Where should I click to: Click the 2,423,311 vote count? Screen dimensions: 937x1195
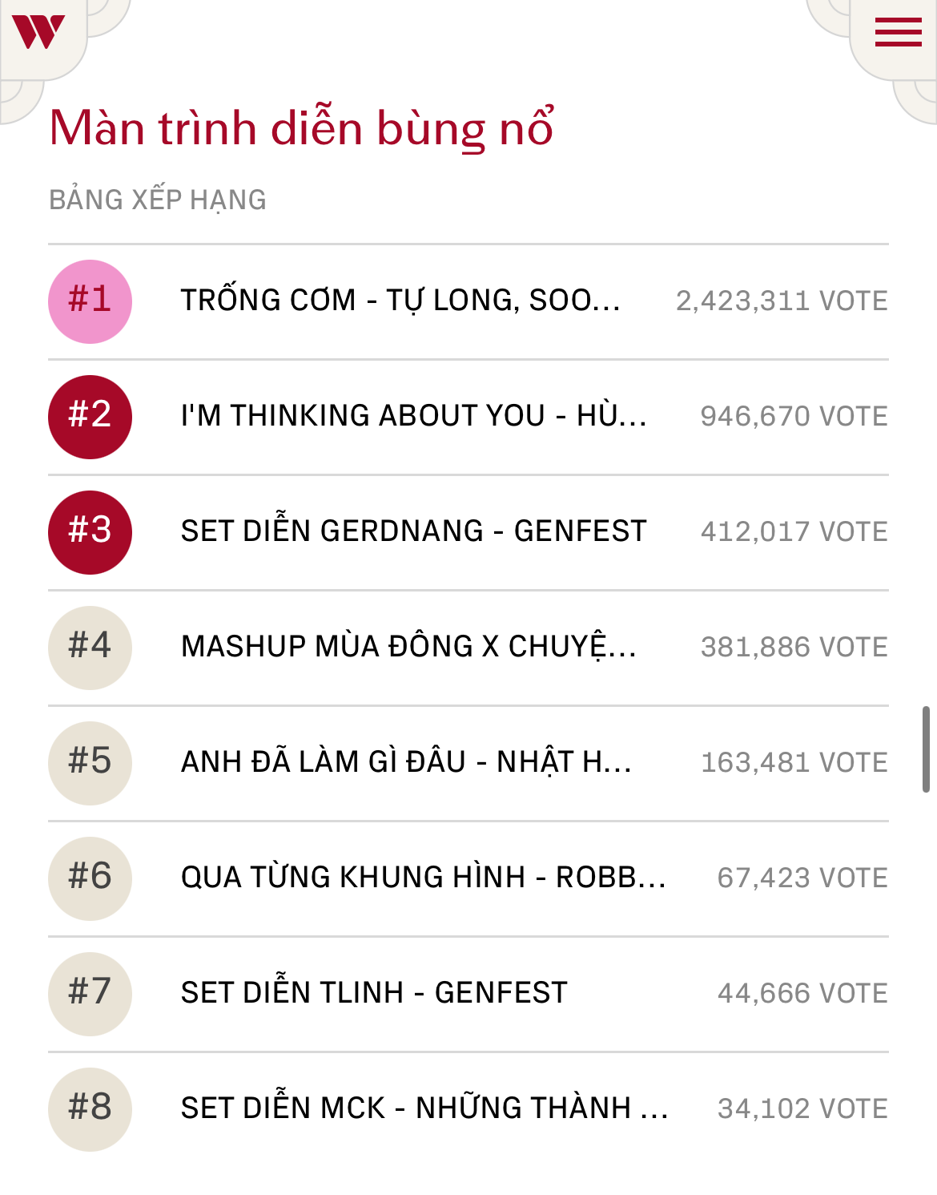pos(782,301)
